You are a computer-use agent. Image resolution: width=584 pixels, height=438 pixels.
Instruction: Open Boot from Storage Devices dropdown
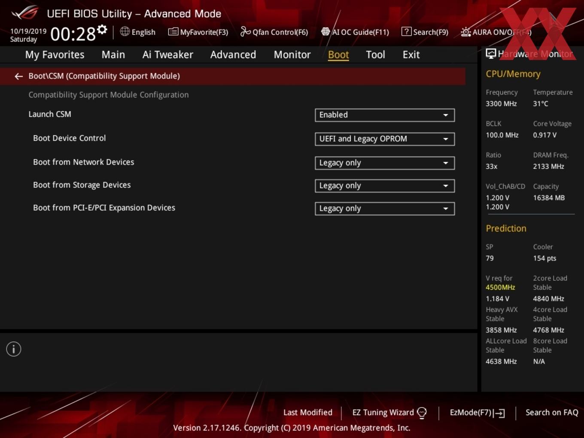click(385, 186)
